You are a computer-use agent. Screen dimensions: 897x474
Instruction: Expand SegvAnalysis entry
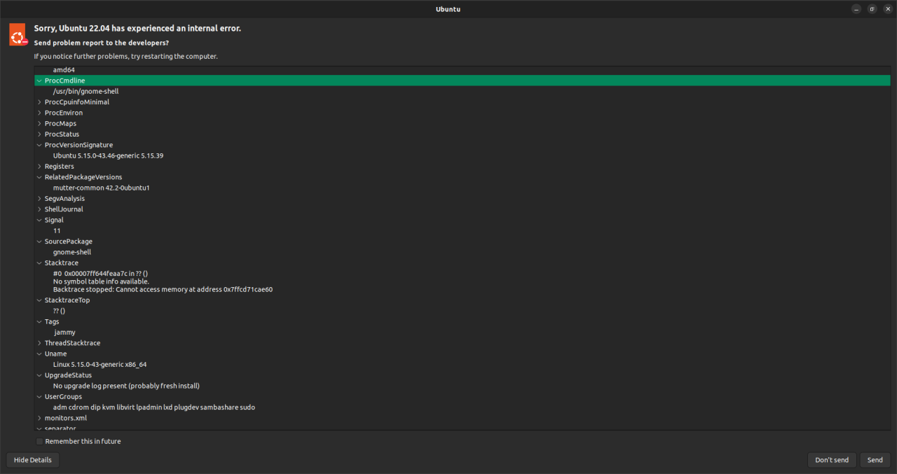tap(39, 199)
